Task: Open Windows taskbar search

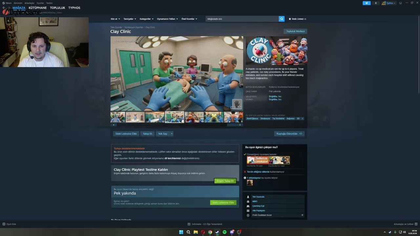Action: pos(188,232)
